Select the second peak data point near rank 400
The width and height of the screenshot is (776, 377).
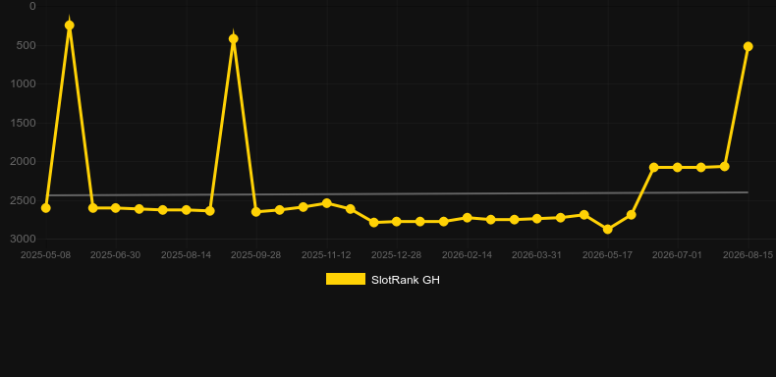point(233,39)
